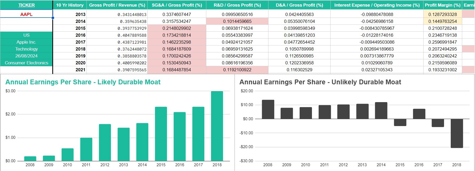The image size is (475, 171).
Task: Click the 2018 negative bar in Unlikely Durable Moat chart
Action: [457, 133]
